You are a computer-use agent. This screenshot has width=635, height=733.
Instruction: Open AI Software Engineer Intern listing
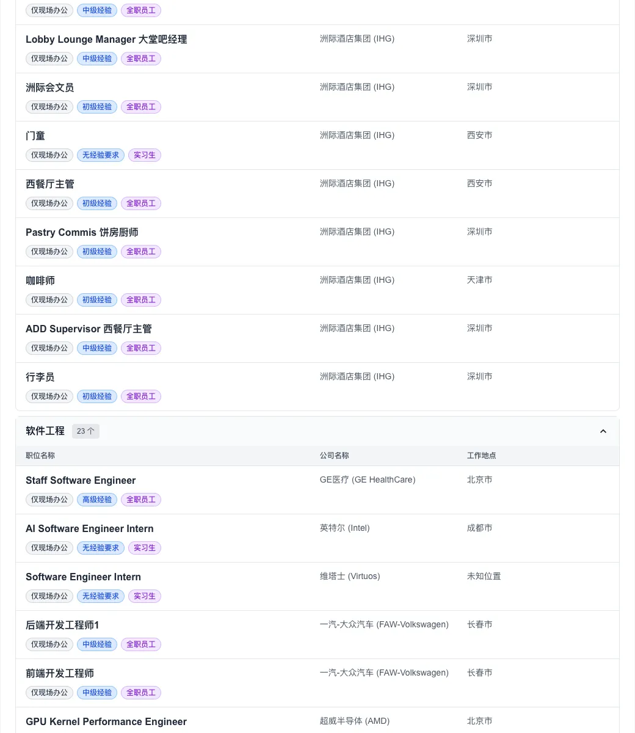90,529
